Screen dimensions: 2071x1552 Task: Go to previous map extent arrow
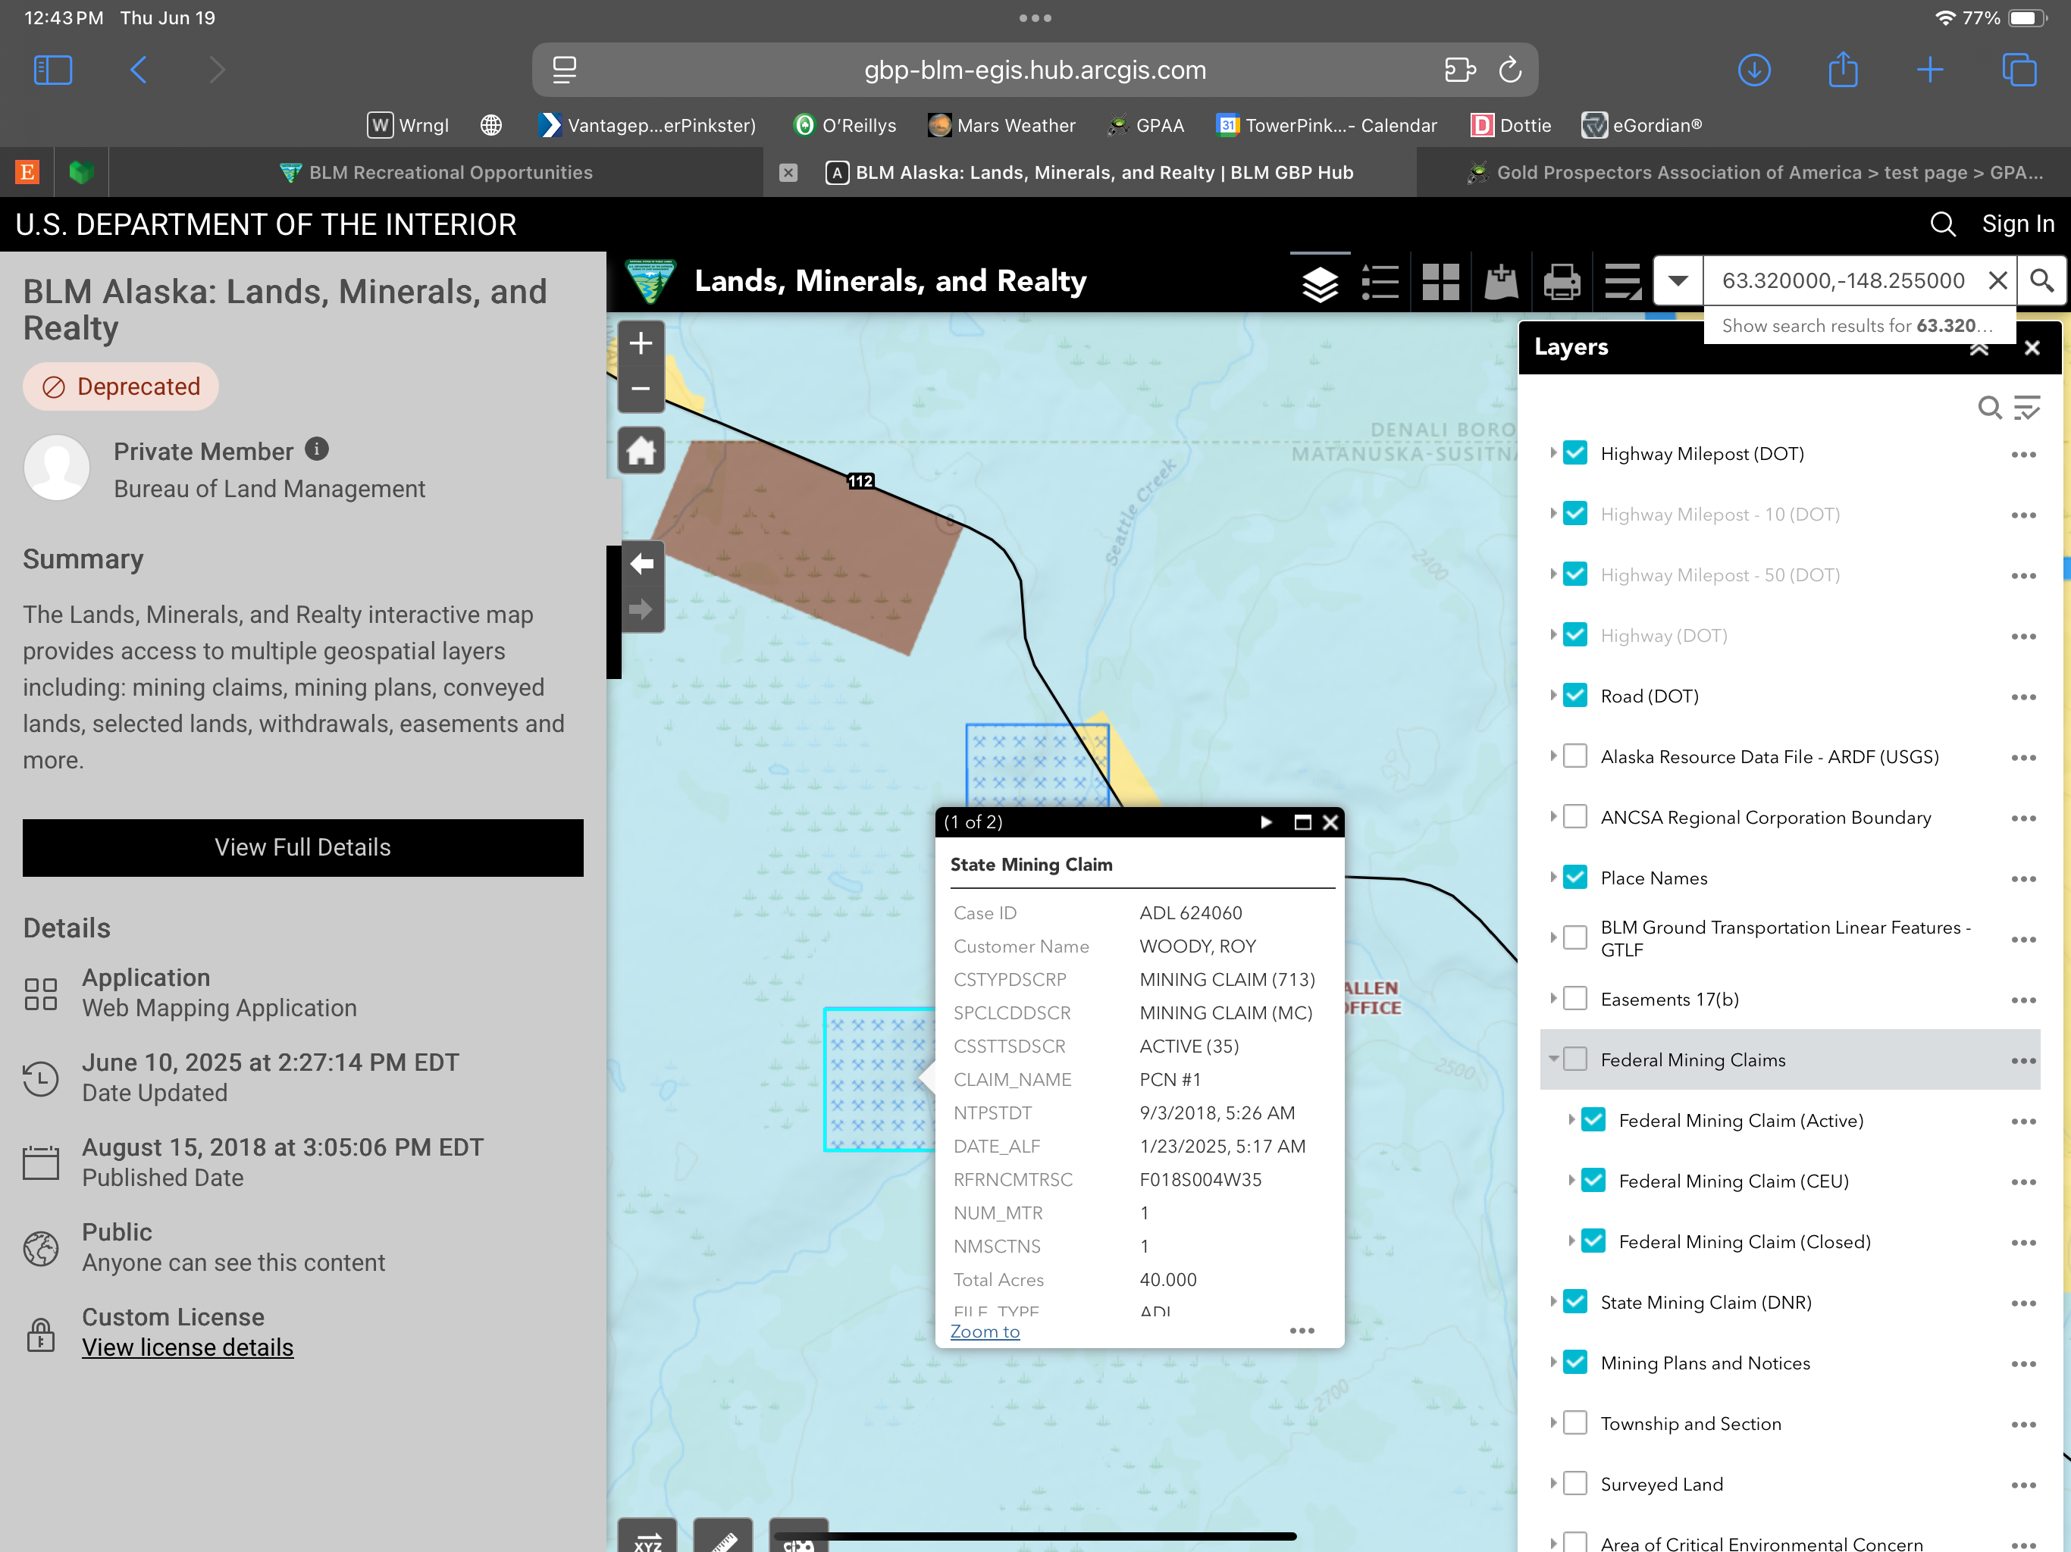click(x=641, y=564)
